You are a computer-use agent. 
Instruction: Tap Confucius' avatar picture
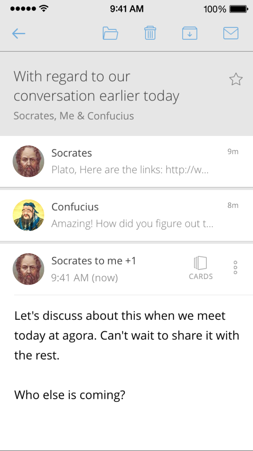point(28,215)
